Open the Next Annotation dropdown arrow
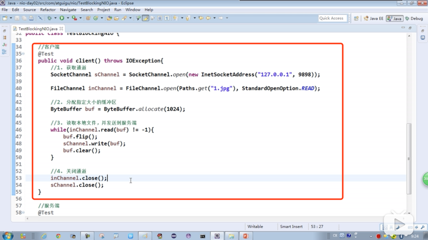The width and height of the screenshot is (428, 240). click(182, 18)
